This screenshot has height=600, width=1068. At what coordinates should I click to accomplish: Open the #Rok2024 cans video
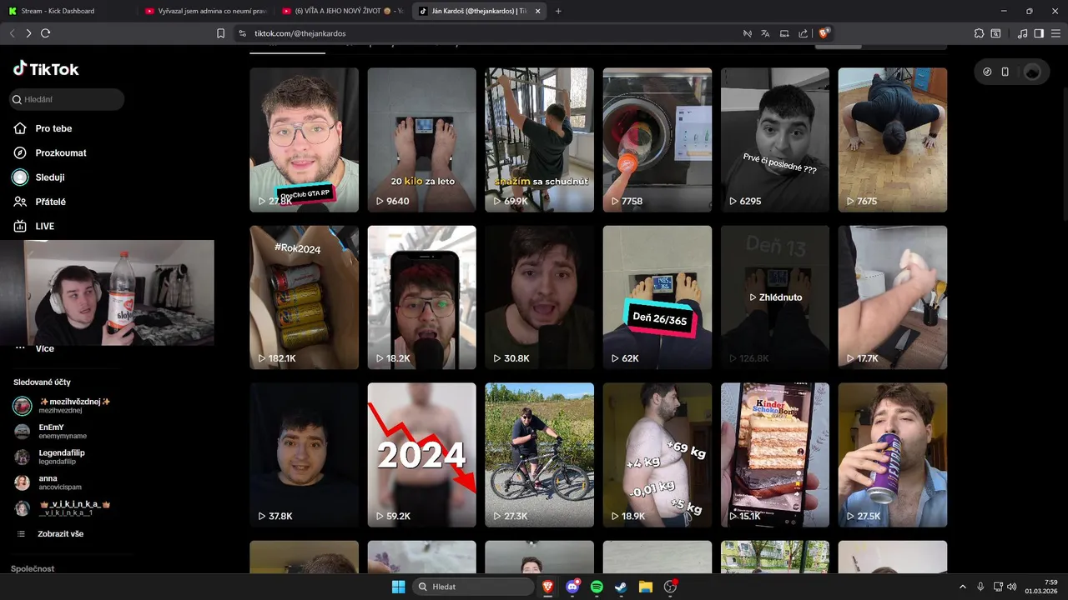point(305,297)
